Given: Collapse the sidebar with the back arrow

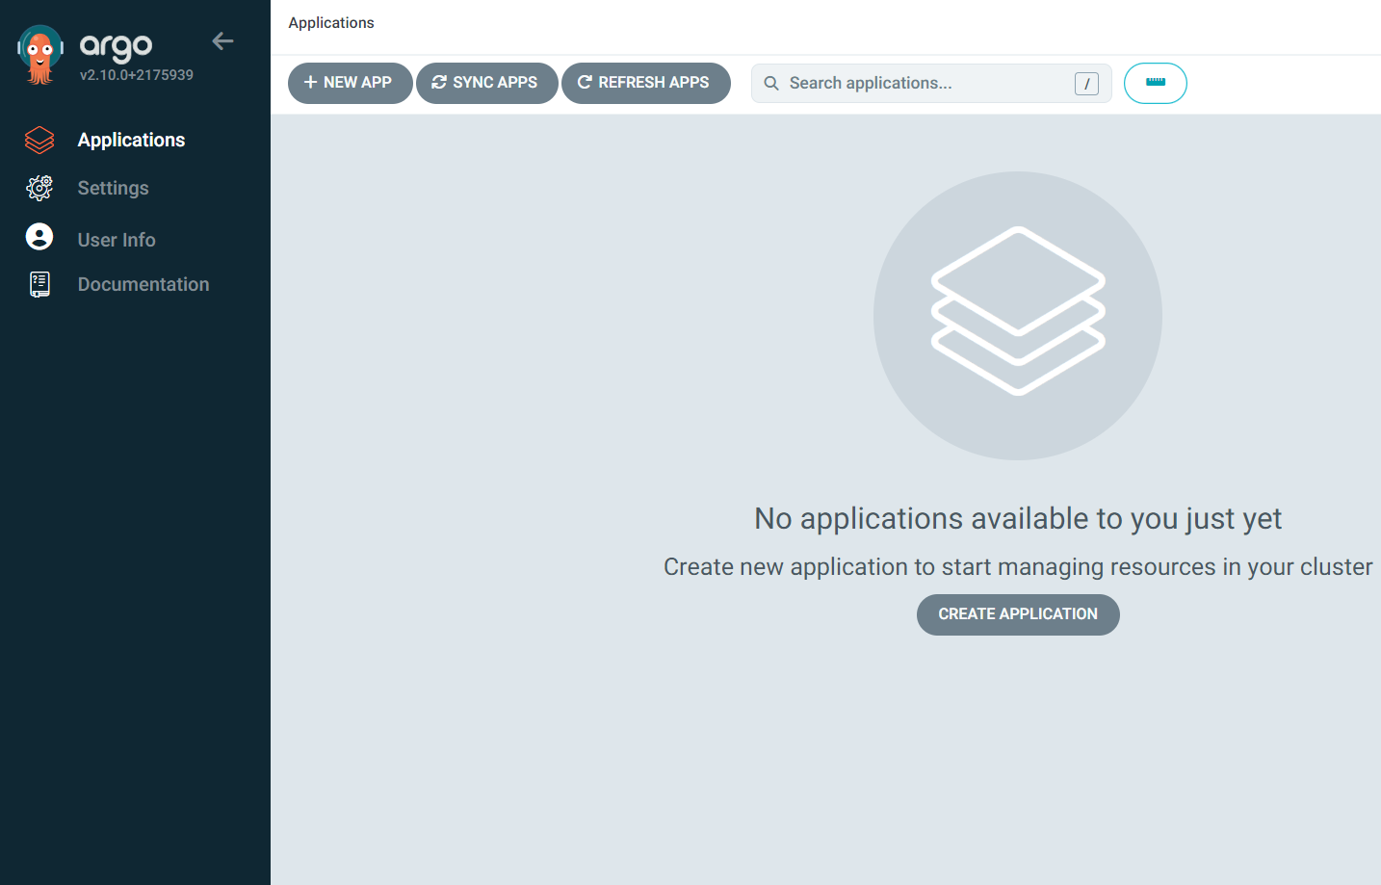Looking at the screenshot, I should tap(222, 40).
